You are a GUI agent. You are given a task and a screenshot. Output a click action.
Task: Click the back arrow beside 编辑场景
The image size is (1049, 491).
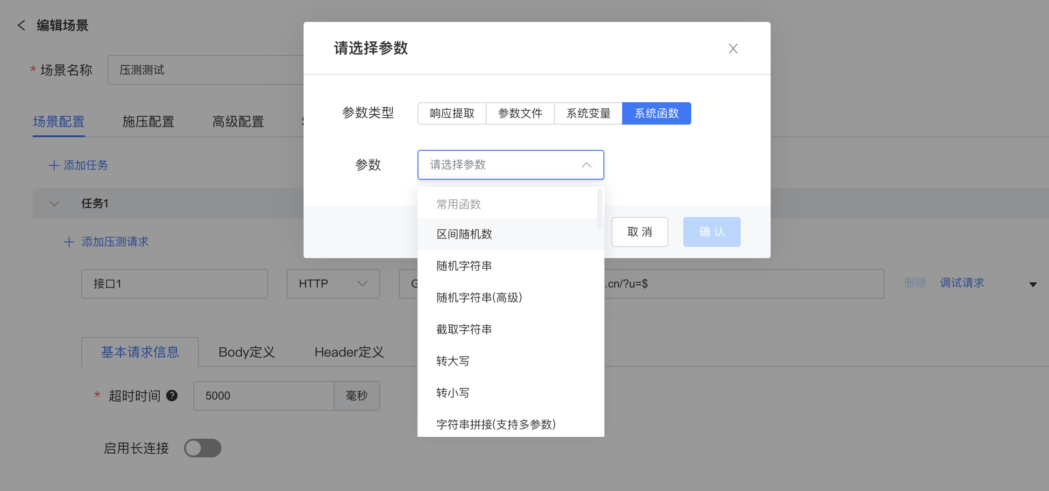(x=21, y=25)
